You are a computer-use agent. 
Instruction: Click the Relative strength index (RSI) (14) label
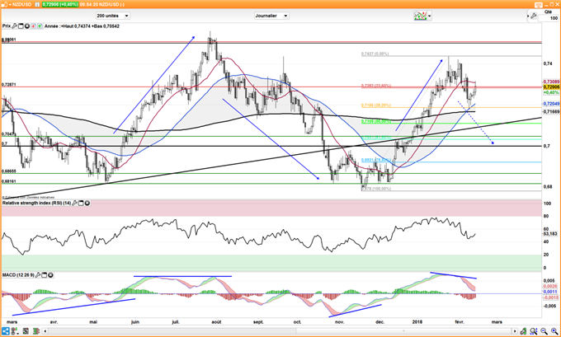[36, 203]
